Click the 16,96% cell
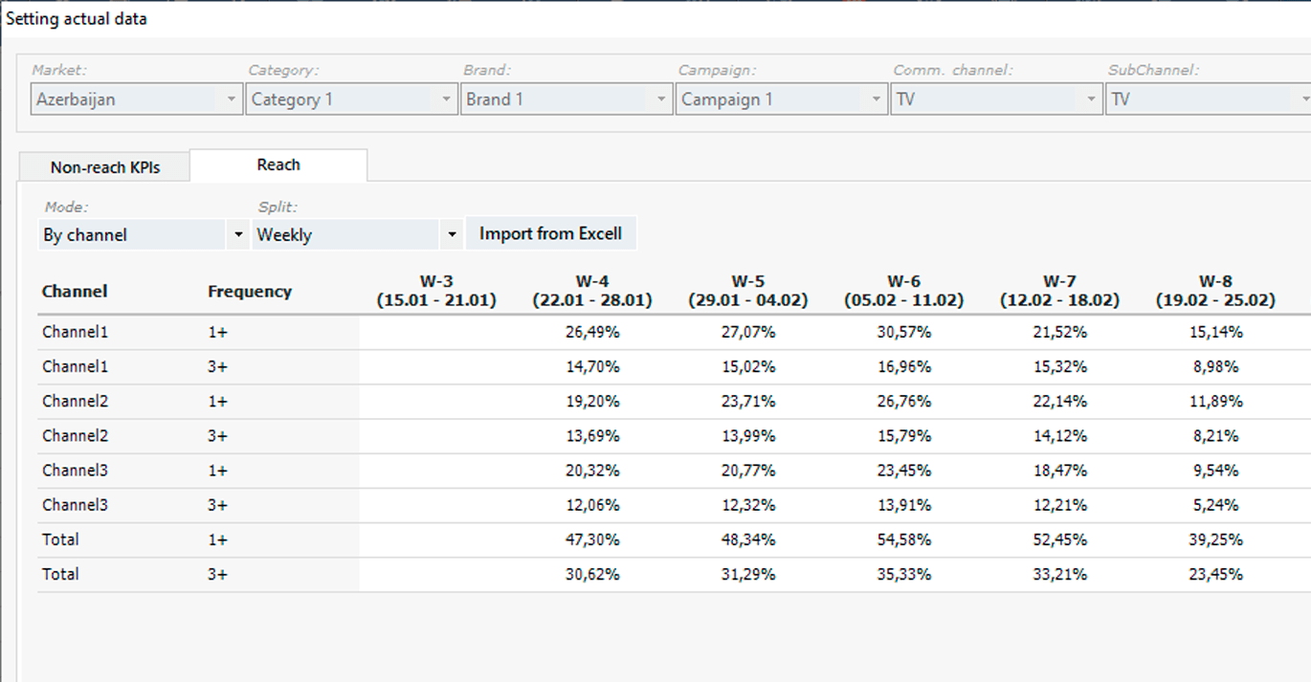The image size is (1311, 682). 904,367
